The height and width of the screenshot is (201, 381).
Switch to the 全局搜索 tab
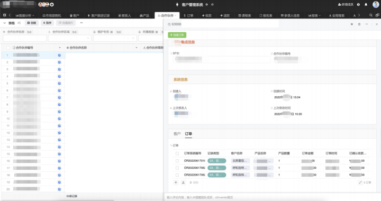337,15
